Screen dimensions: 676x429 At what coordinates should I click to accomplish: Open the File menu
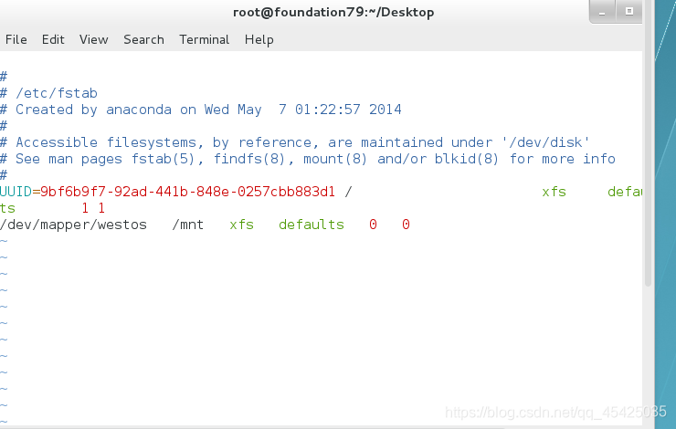click(x=16, y=39)
